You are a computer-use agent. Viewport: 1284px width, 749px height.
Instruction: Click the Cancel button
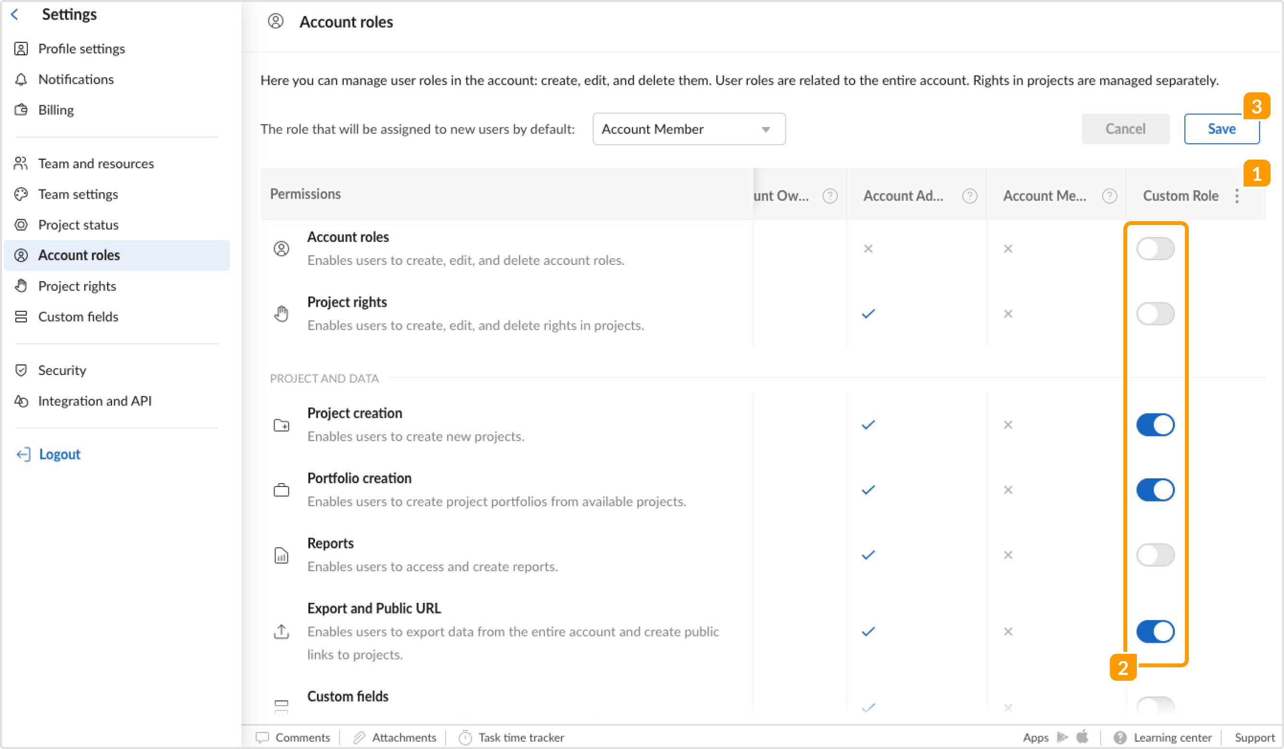click(1125, 129)
